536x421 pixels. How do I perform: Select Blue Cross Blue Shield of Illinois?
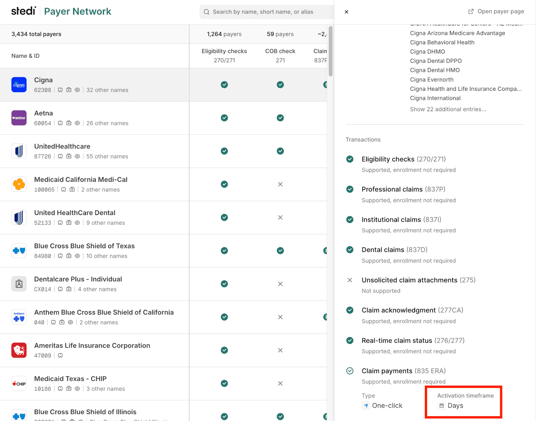point(85,412)
